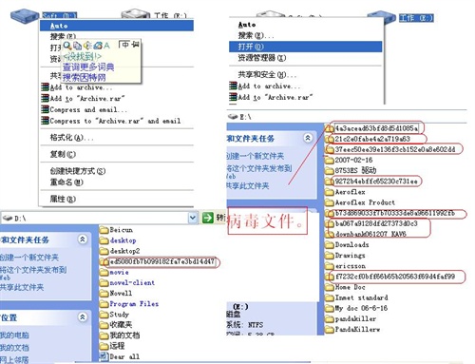The width and height of the screenshot is (475, 364).
Task: Click the highlighted 工作 (E:) drive icon
Action: (381, 17)
